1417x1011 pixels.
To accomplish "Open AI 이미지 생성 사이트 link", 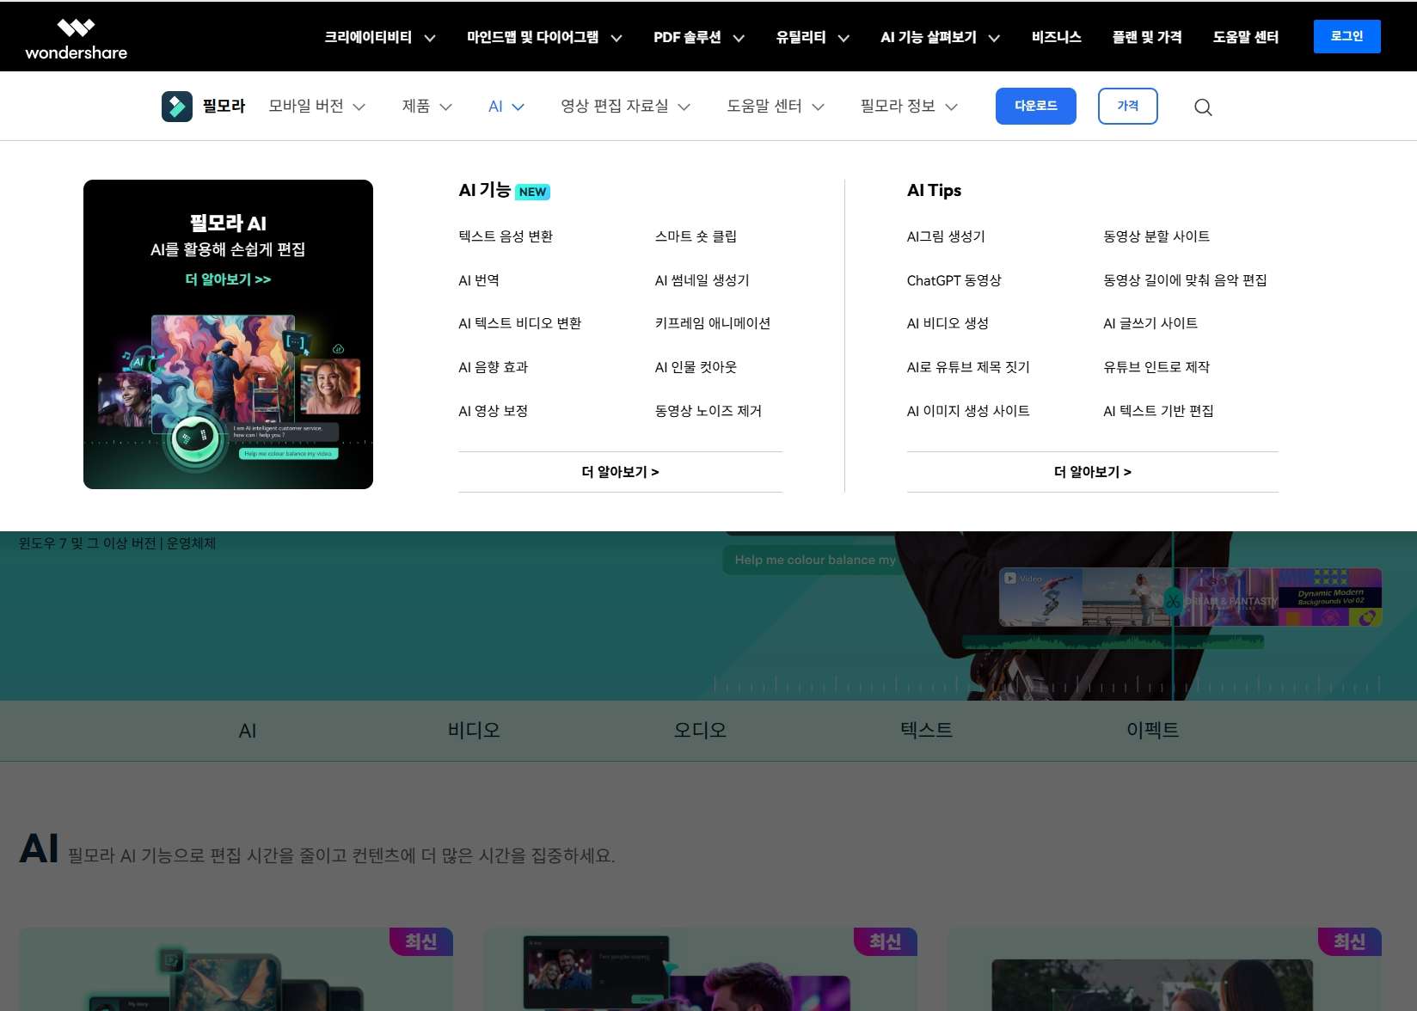I will click(968, 411).
